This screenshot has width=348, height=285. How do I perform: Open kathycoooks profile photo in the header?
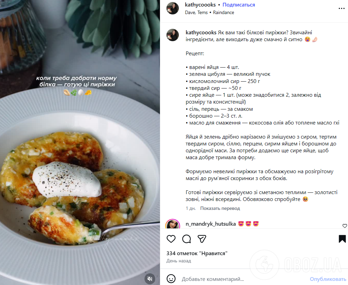[173, 8]
